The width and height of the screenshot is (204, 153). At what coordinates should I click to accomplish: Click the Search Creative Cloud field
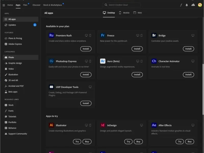(x=122, y=5)
